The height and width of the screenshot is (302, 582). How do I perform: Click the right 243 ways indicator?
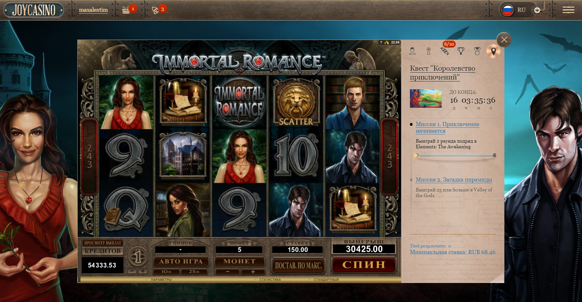(x=389, y=156)
